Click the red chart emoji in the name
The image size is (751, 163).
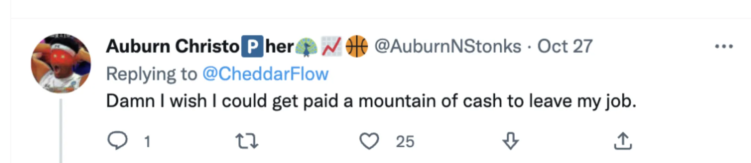(x=331, y=46)
